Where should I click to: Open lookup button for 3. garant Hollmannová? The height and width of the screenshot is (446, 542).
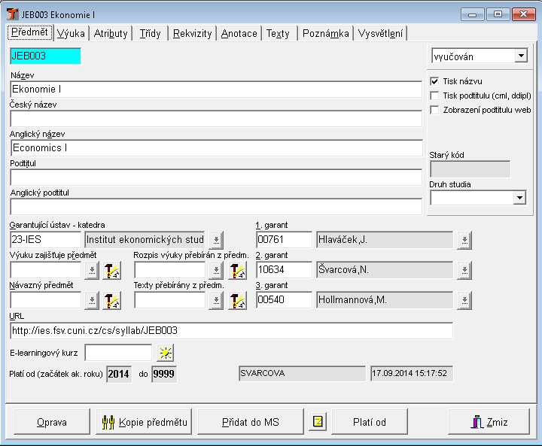tap(464, 300)
